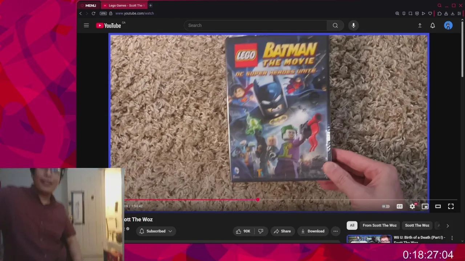Image resolution: width=465 pixels, height=261 pixels.
Task: Open the YouTube create/upload icon
Action: click(420, 25)
